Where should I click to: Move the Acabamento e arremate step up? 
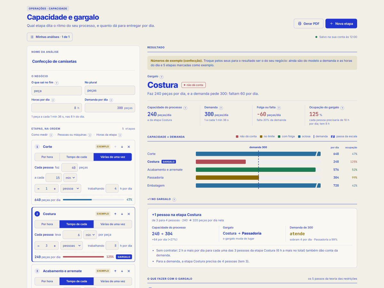tap(115, 271)
